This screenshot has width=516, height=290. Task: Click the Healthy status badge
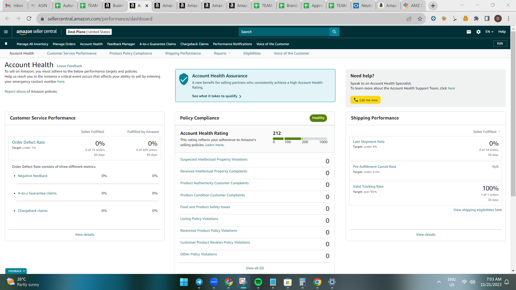click(x=318, y=118)
